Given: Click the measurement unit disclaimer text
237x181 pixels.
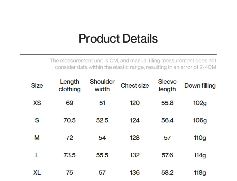Looking at the screenshot, I should [133, 64].
